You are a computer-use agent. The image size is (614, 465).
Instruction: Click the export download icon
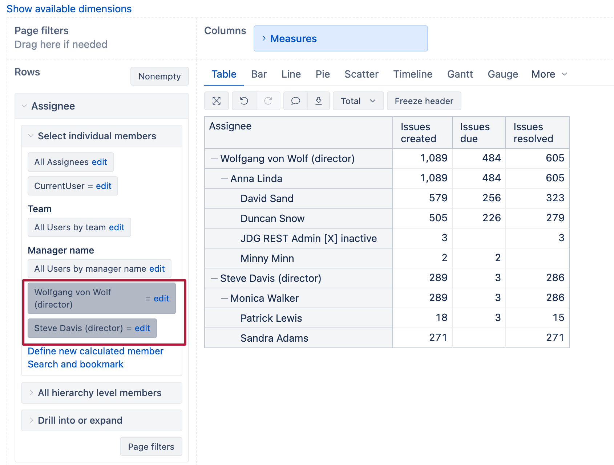pyautogui.click(x=319, y=101)
